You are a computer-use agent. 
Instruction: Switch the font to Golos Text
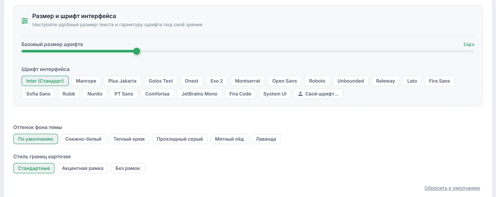[161, 81]
